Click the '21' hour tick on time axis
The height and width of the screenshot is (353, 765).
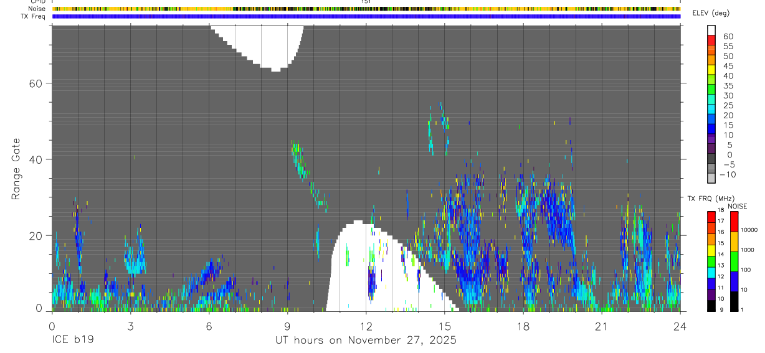(x=601, y=326)
